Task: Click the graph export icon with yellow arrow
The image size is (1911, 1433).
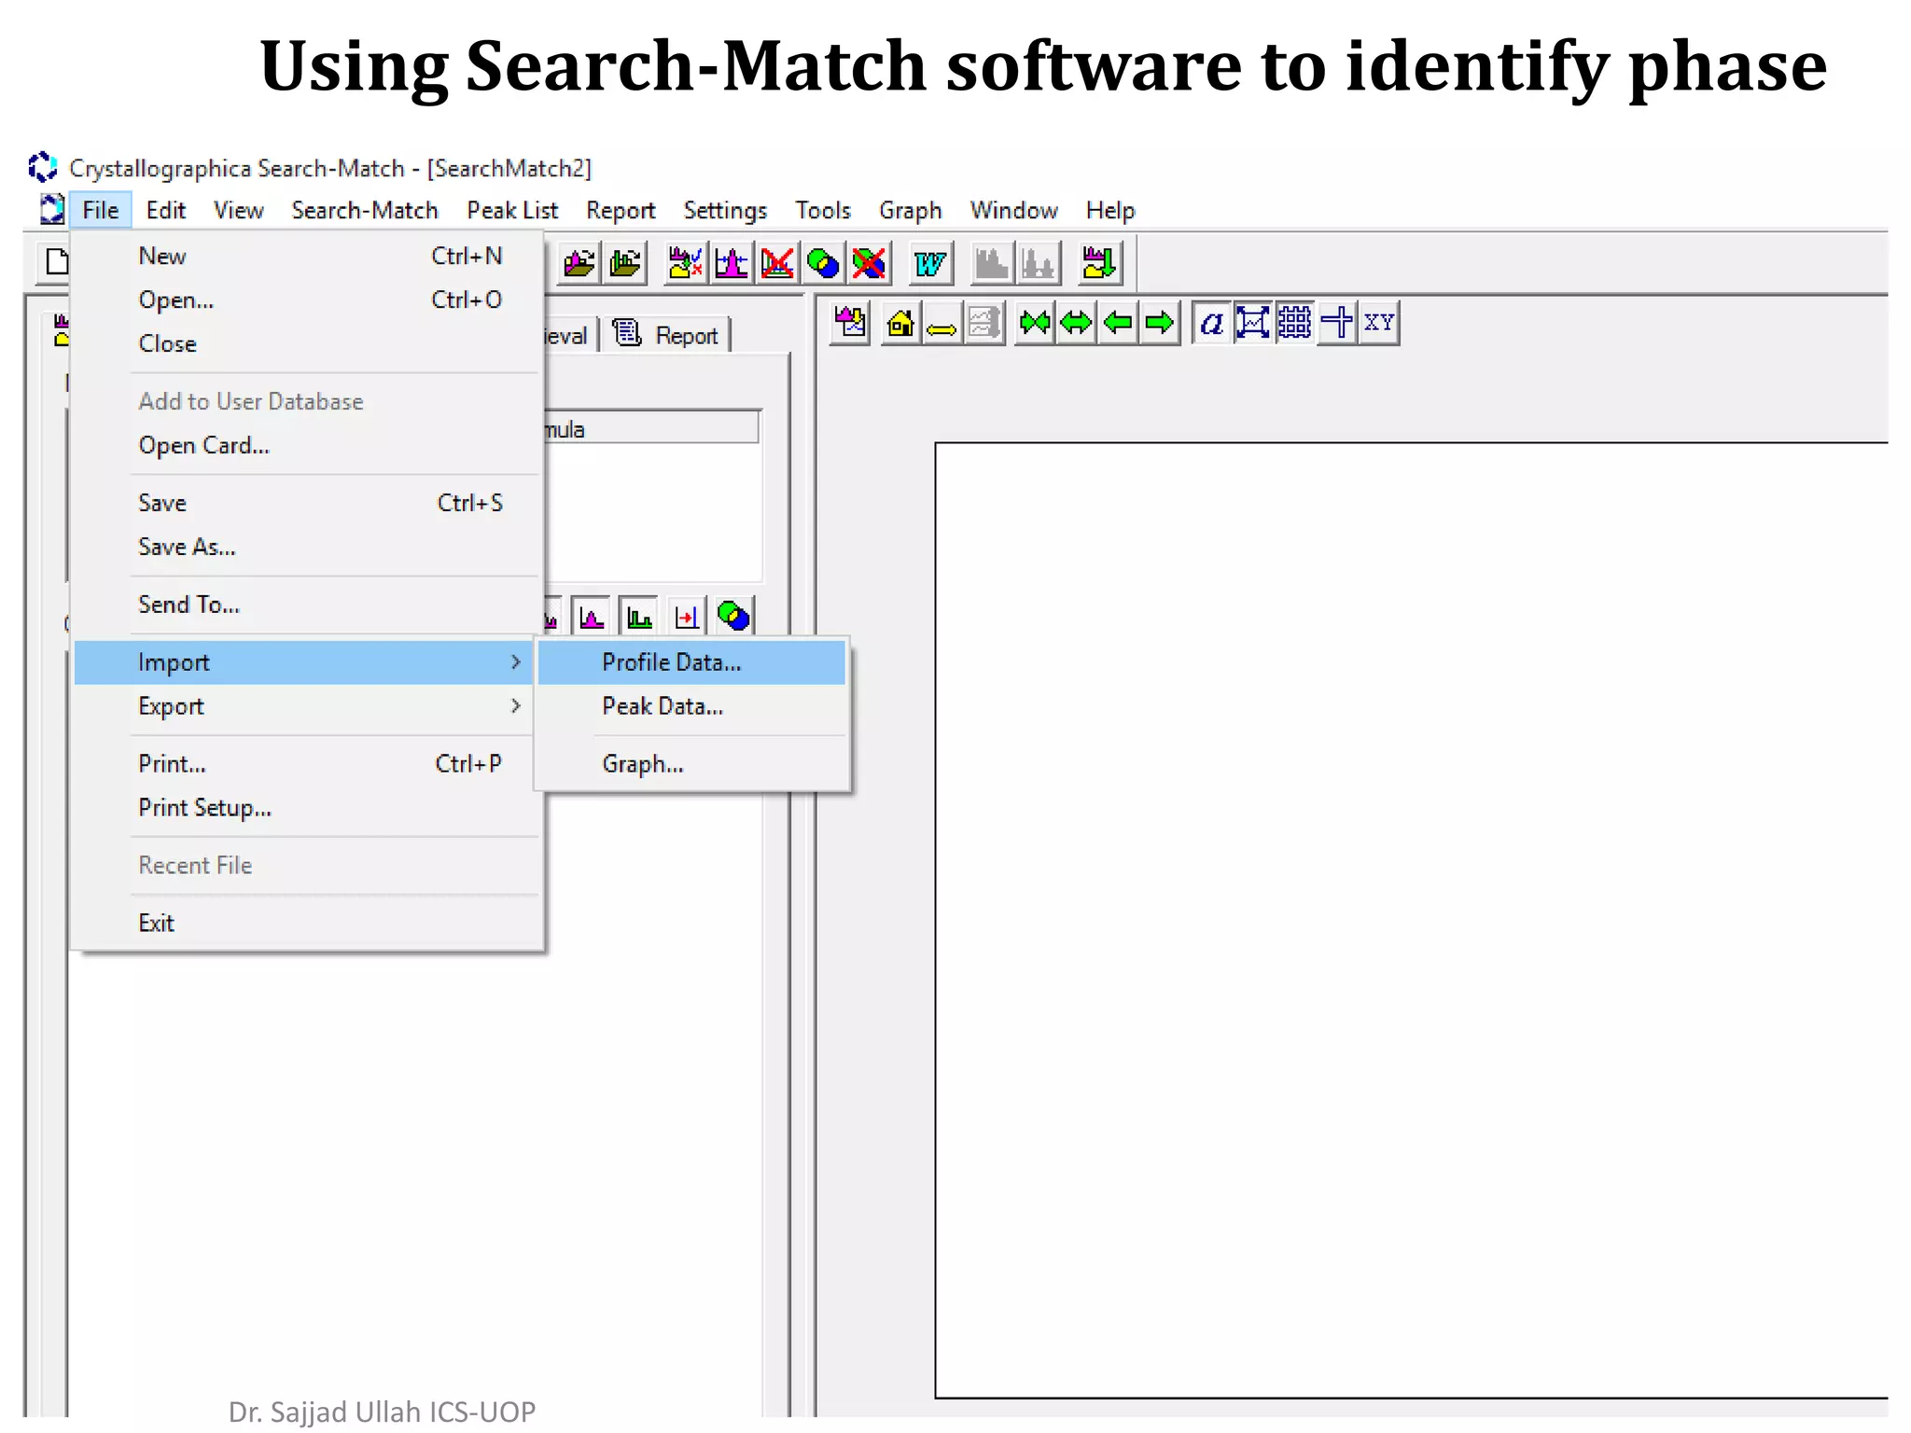Action: pos(850,324)
